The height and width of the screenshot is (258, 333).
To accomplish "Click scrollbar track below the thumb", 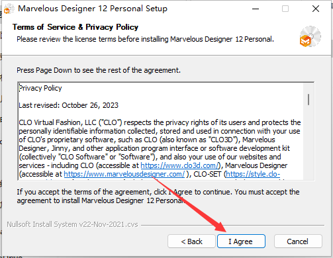I will click(309, 144).
